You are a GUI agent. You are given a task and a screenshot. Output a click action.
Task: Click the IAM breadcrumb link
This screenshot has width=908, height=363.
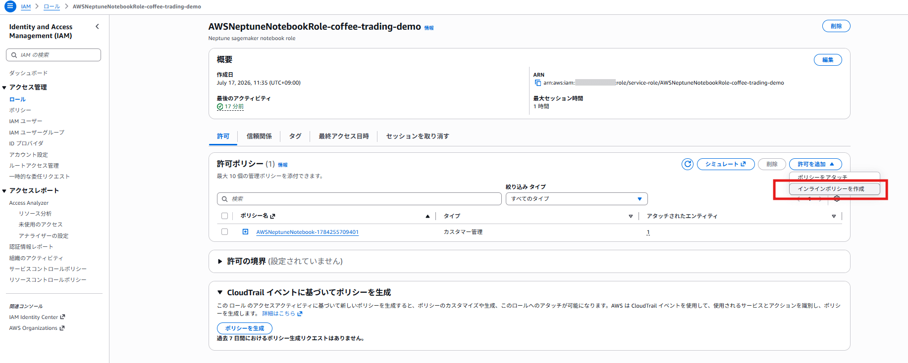pyautogui.click(x=26, y=6)
